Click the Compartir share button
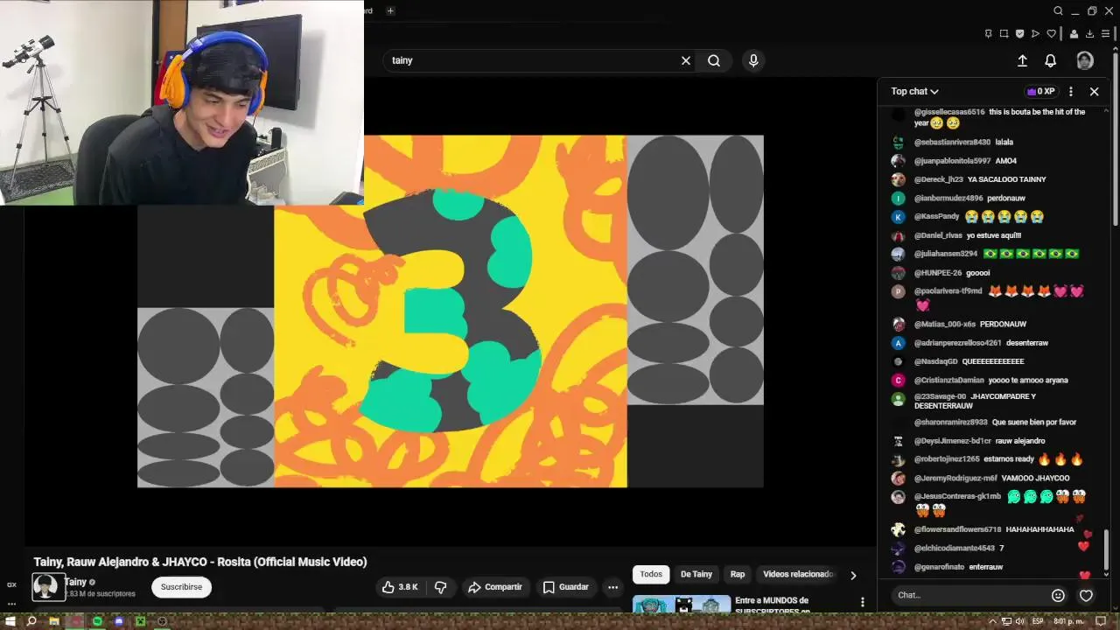Screen dimensions: 1120x630 [494, 587]
